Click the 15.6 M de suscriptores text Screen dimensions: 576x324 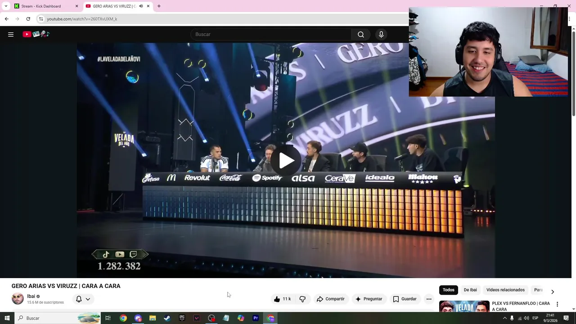point(45,302)
